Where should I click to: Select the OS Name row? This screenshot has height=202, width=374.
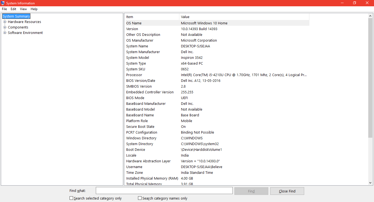click(164, 23)
